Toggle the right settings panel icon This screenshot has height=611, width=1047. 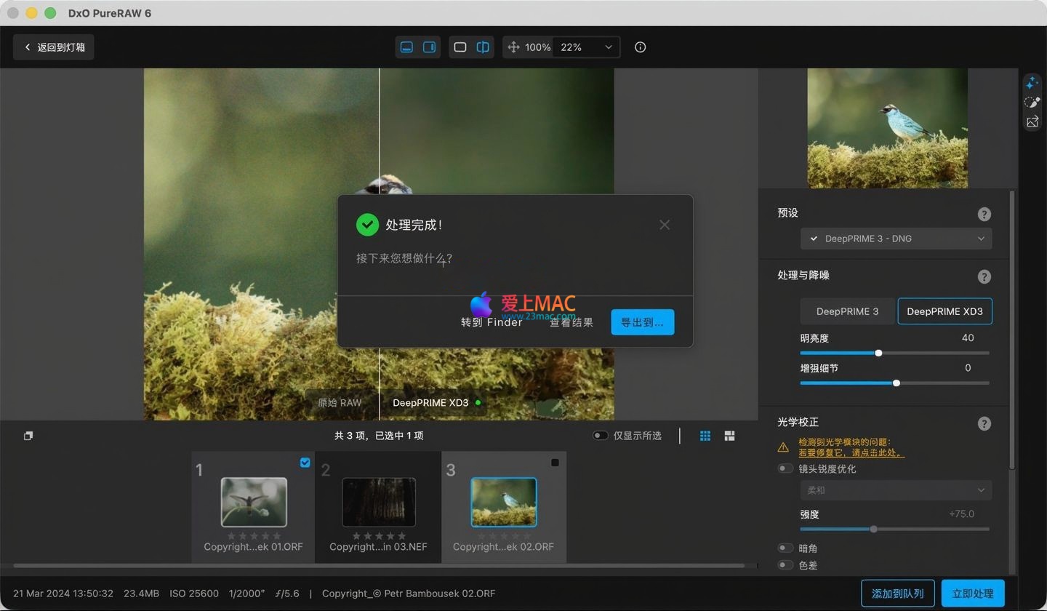(x=429, y=47)
